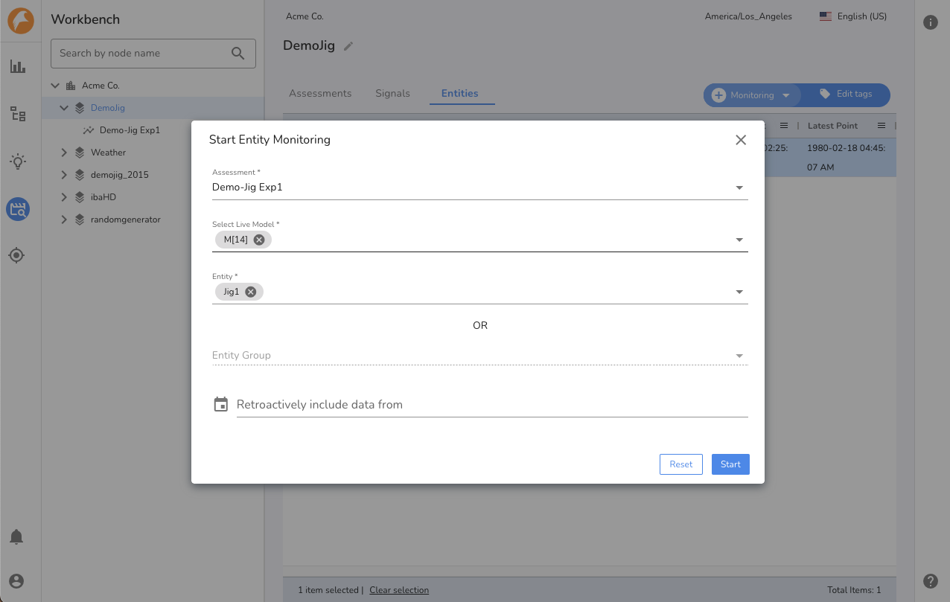
Task: Collapse the DemoJig tree node
Action: click(x=64, y=108)
